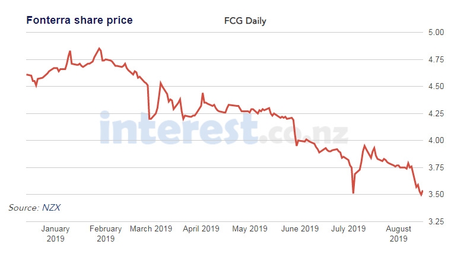Select the March 2019 axis label
The height and width of the screenshot is (254, 451).
[x=152, y=228]
